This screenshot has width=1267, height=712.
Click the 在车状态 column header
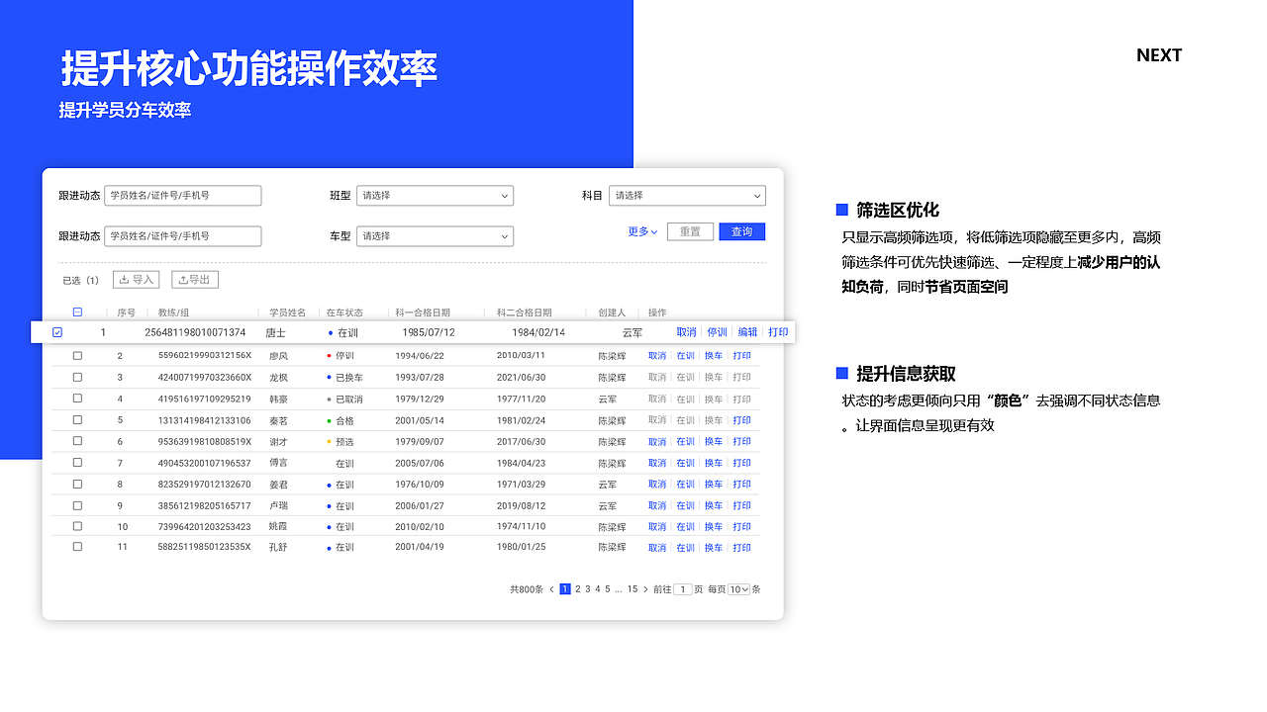(344, 312)
